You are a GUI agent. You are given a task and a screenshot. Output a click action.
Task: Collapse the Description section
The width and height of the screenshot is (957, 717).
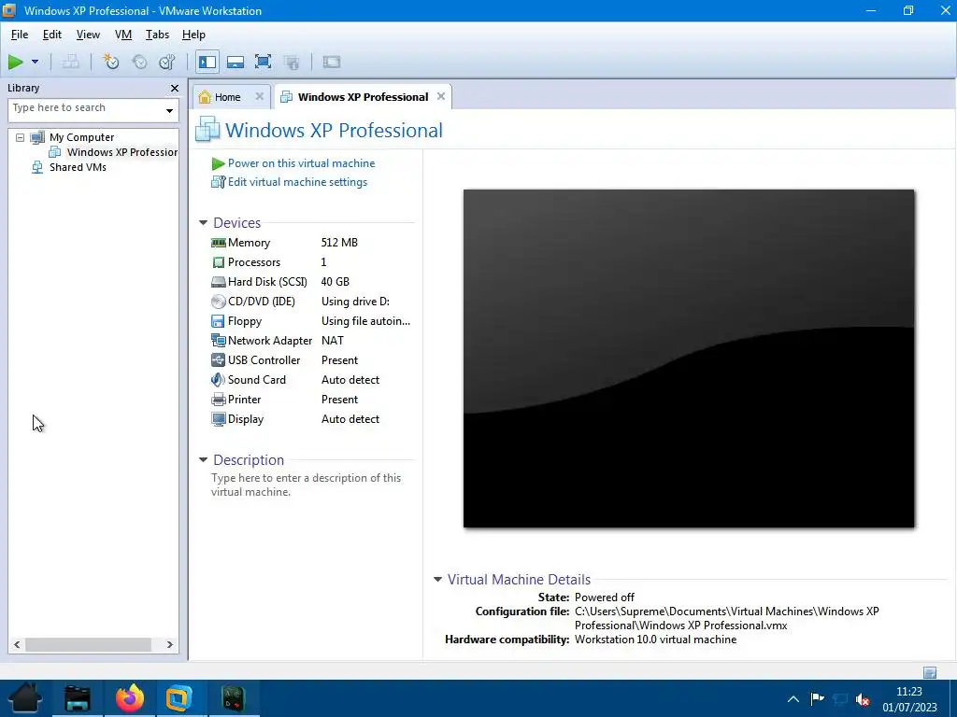pos(203,460)
